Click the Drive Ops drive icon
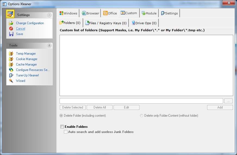237x155 pixels. tap(133, 23)
